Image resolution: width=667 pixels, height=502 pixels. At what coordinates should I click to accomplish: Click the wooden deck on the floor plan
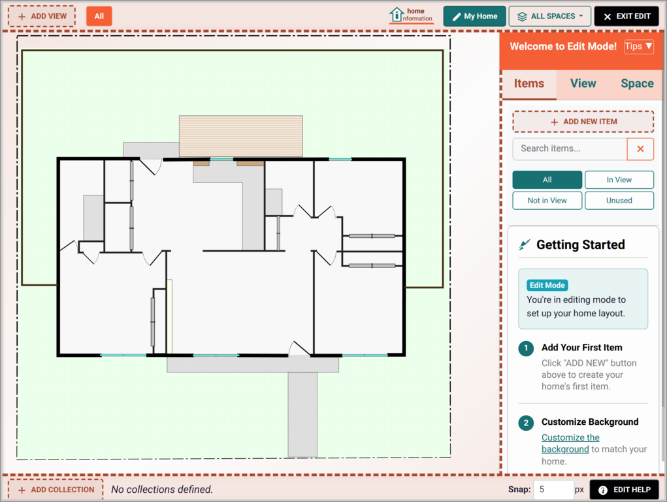pyautogui.click(x=241, y=136)
